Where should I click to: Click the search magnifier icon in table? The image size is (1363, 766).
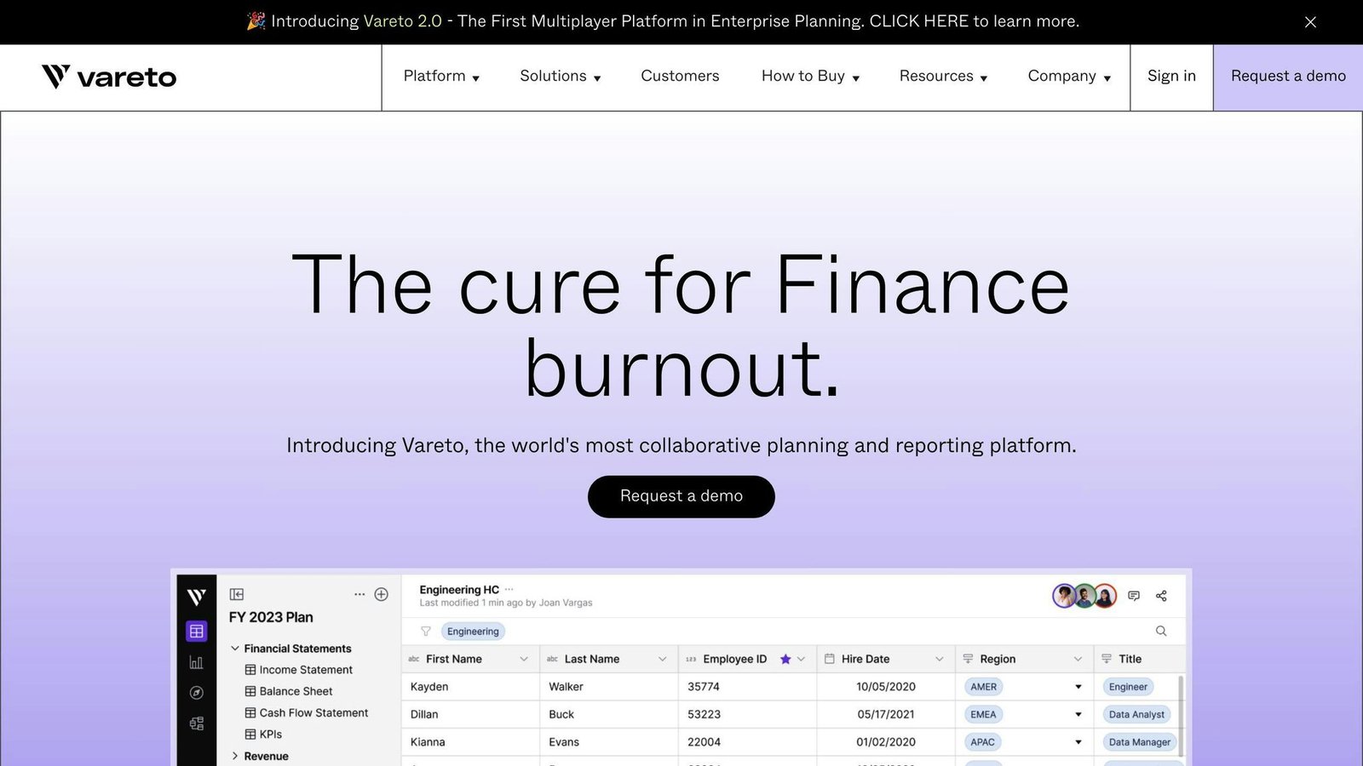click(x=1161, y=632)
